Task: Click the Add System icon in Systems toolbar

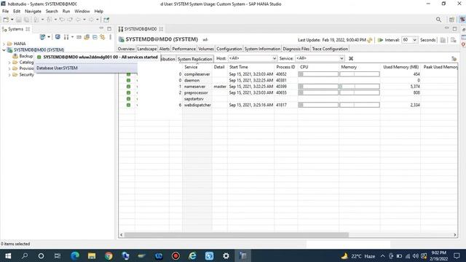Action: coord(42,37)
